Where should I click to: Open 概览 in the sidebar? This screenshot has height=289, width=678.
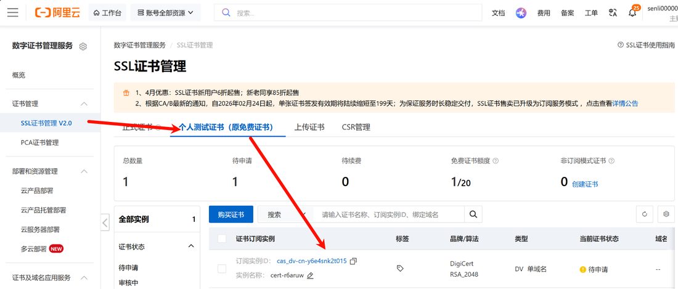point(18,75)
